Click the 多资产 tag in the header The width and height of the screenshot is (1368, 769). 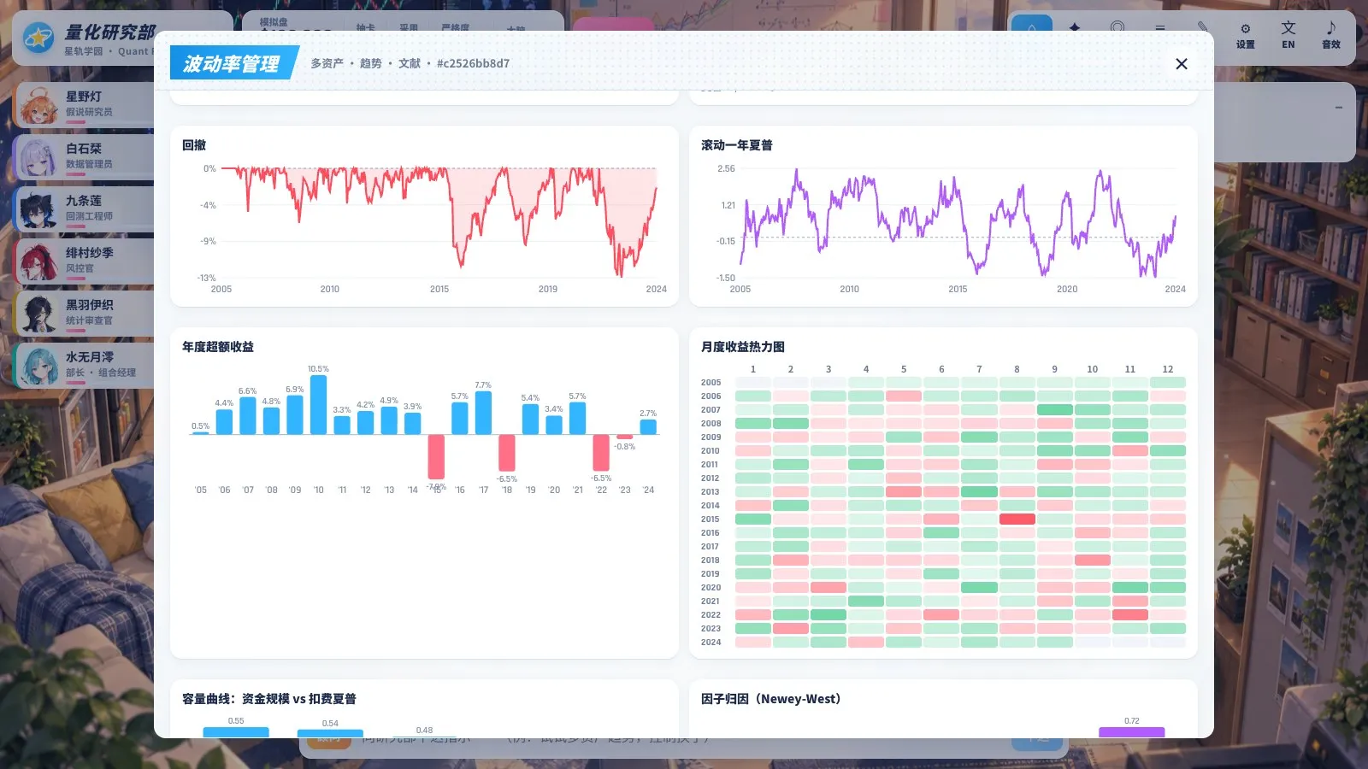coord(327,63)
